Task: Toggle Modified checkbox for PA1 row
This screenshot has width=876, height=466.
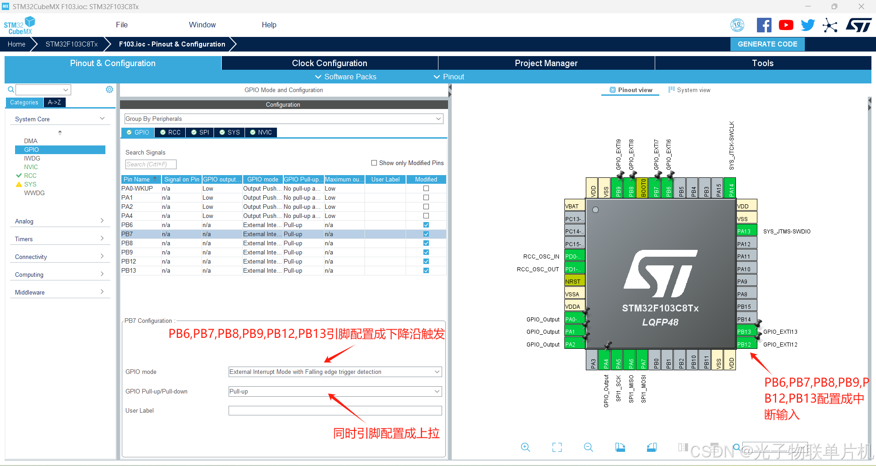Action: click(x=426, y=197)
